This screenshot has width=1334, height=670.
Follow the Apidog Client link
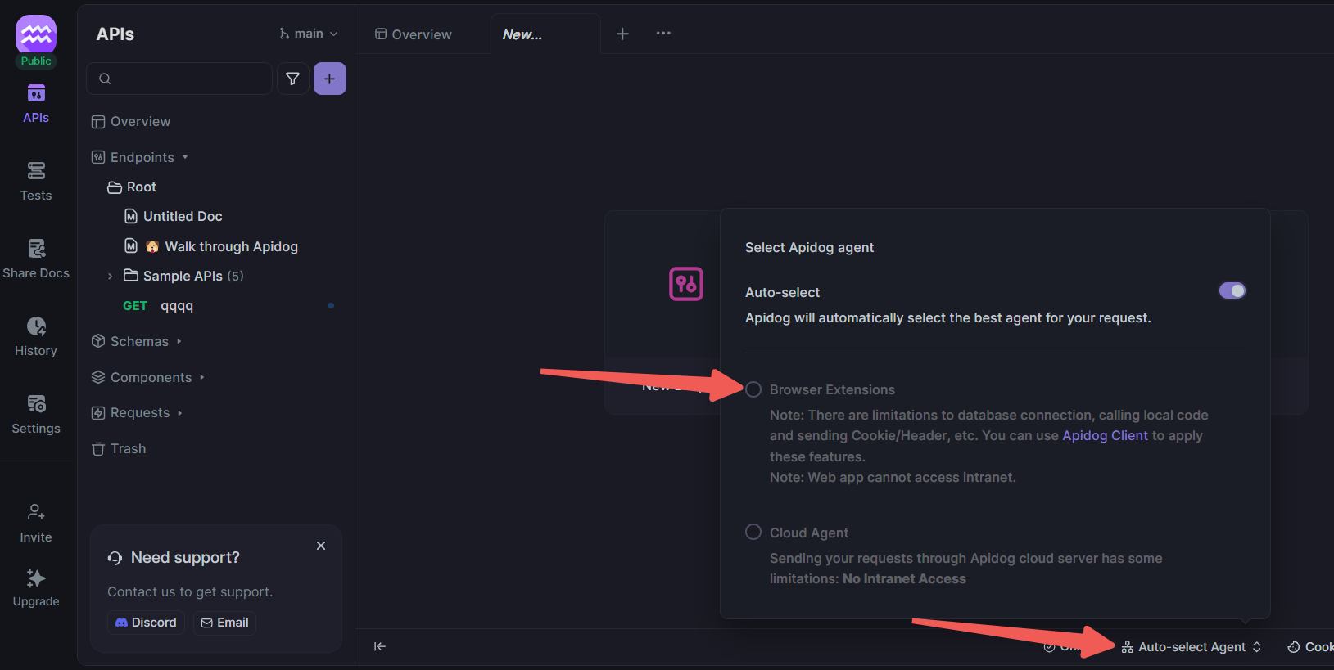1105,435
